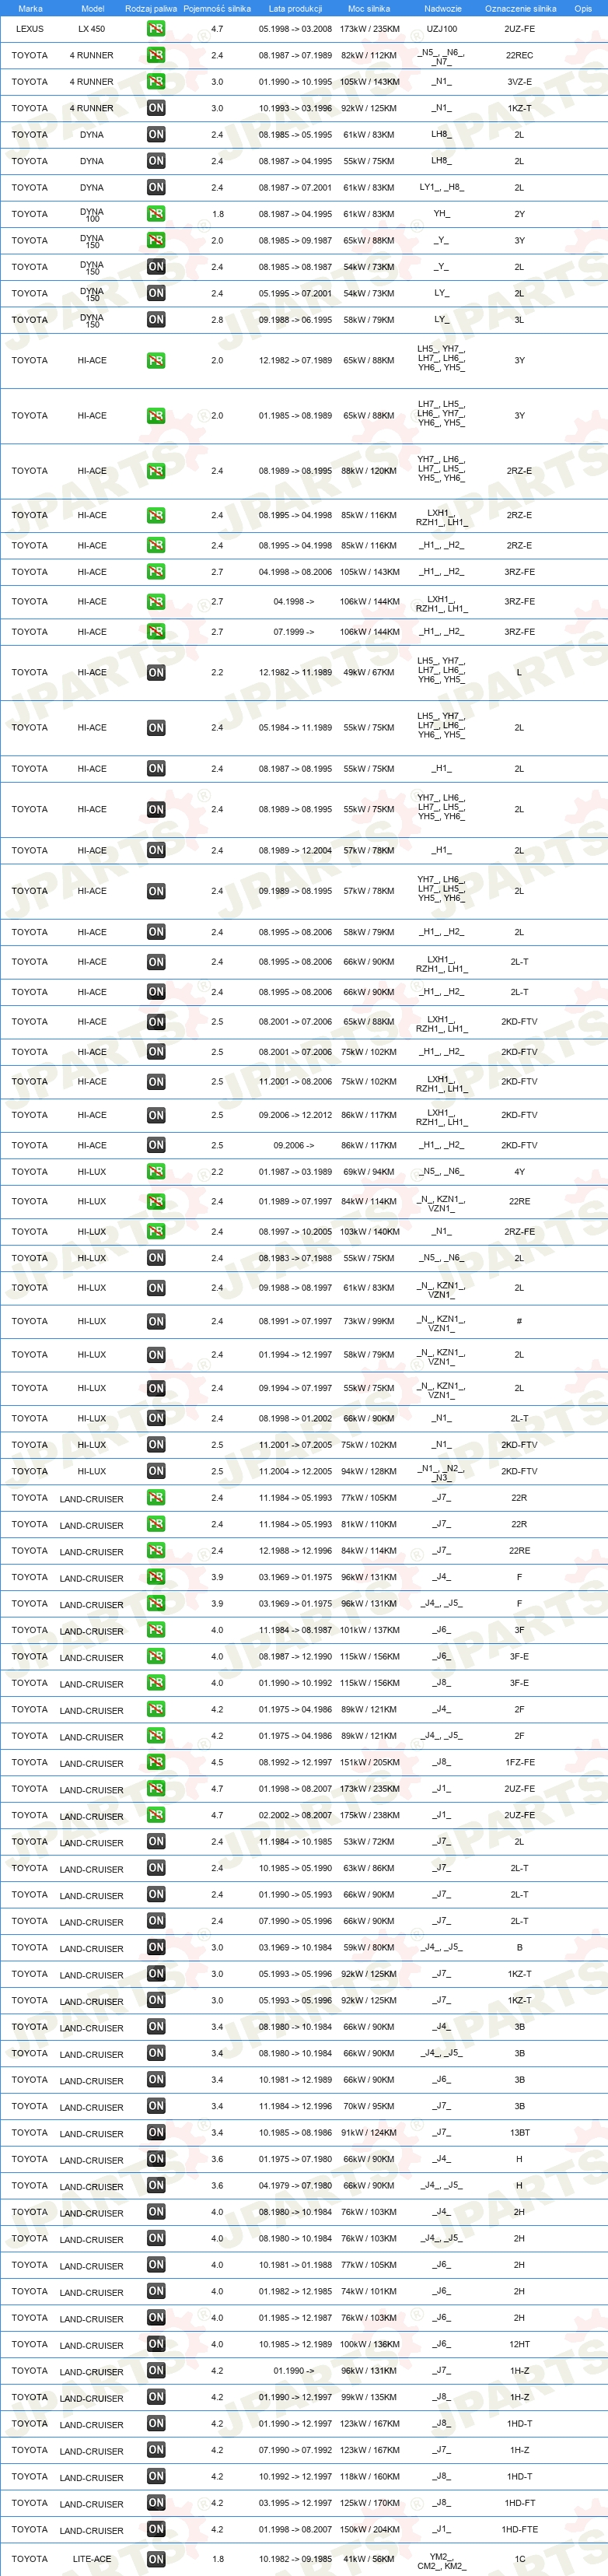Click petrol icon in HI-LUX 2RZ-FE row

[156, 1232]
